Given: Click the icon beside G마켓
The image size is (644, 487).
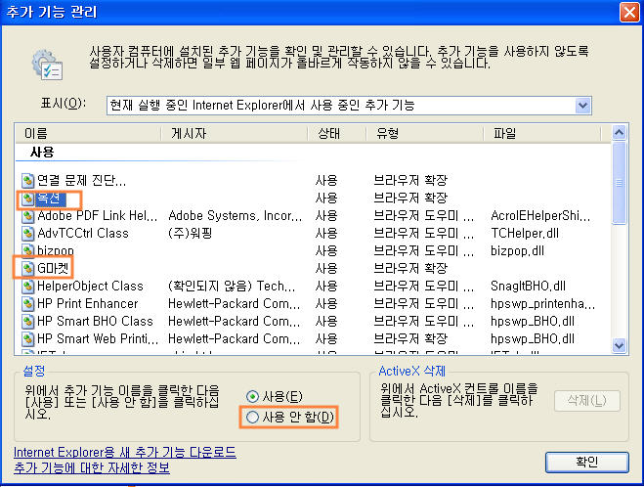Looking at the screenshot, I should coord(27,268).
